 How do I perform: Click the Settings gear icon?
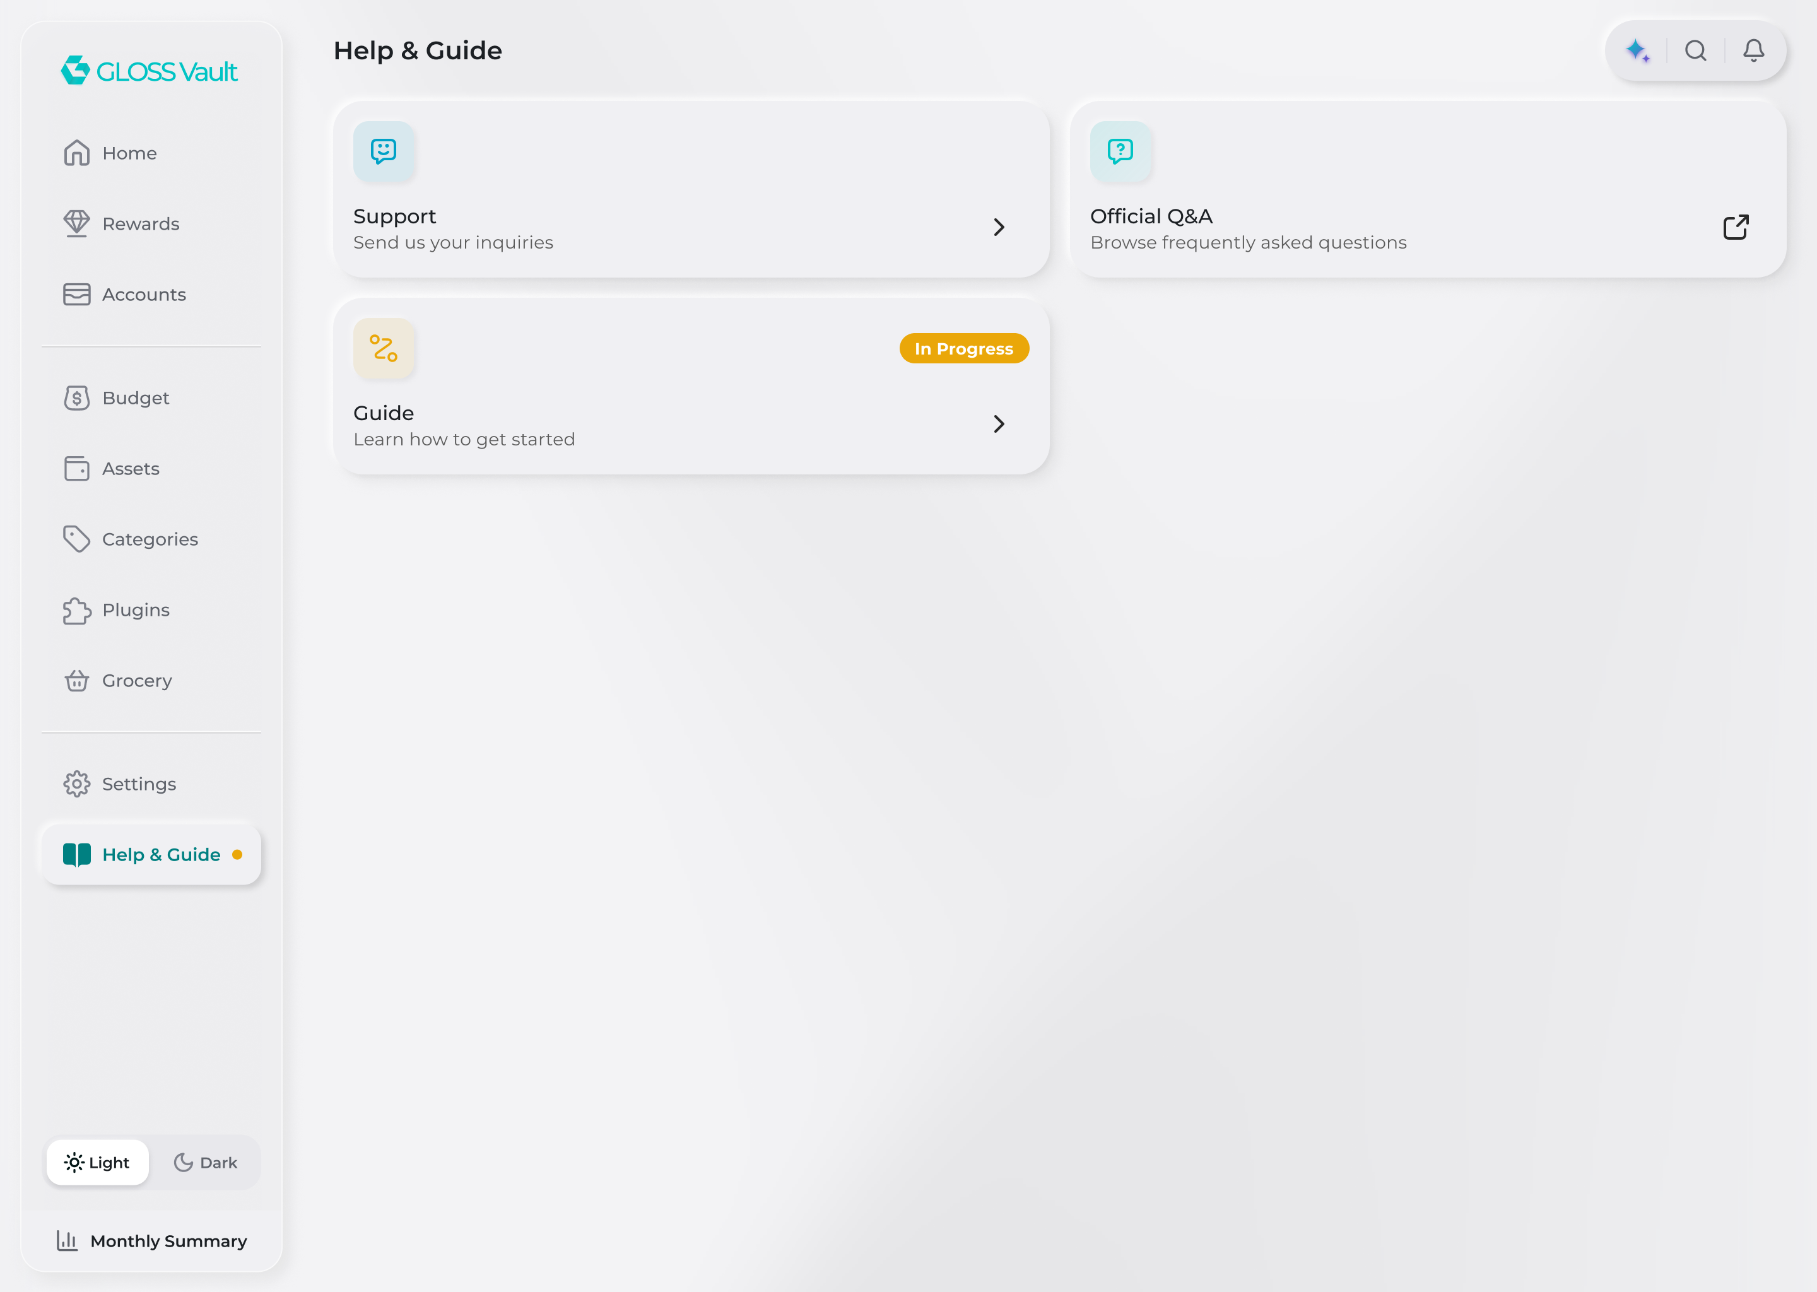click(x=76, y=784)
